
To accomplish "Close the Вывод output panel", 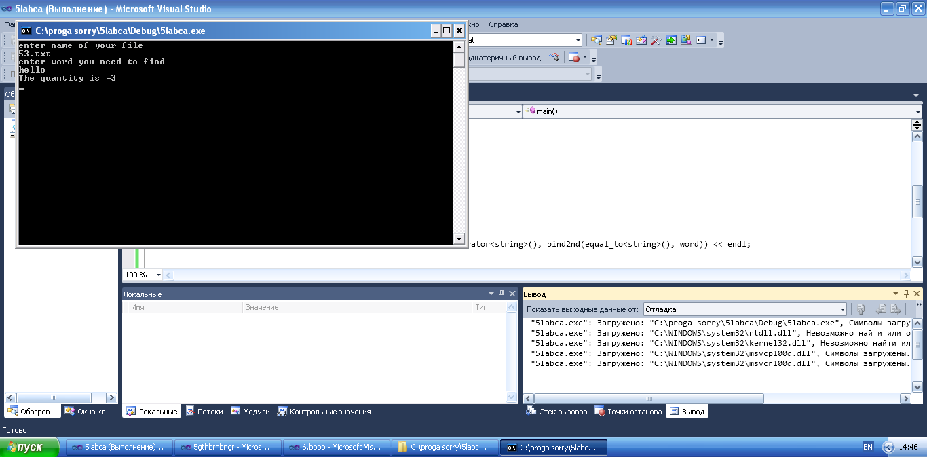I will 917,294.
